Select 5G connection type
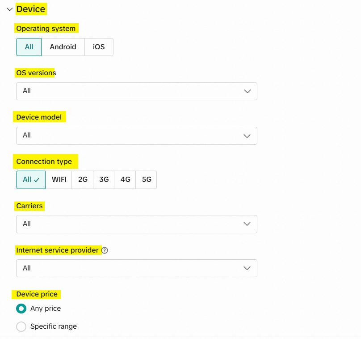 point(147,180)
